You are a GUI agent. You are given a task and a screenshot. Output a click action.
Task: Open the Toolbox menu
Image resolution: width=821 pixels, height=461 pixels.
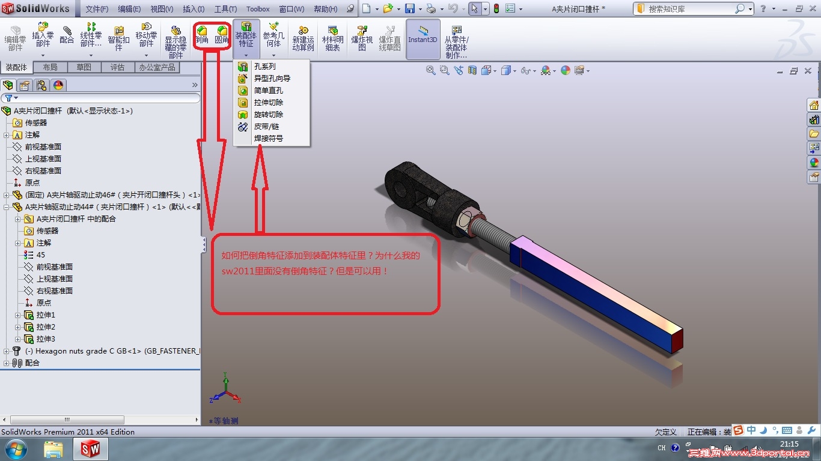tap(258, 9)
